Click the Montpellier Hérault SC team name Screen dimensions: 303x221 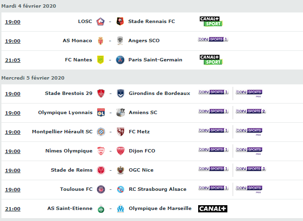pyautogui.click(x=62, y=132)
